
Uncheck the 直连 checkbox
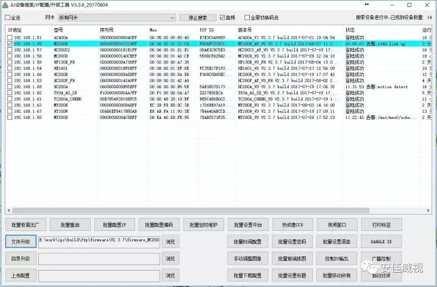pyautogui.click(x=223, y=17)
